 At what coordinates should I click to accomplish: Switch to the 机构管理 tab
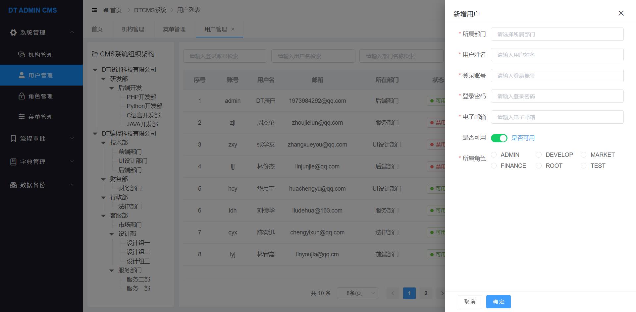point(133,29)
